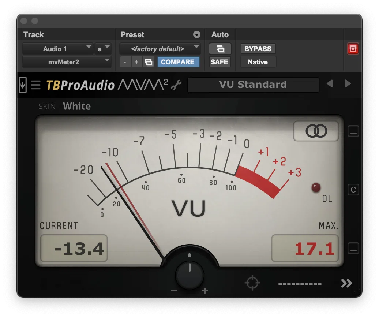The height and width of the screenshot is (317, 379).
Task: Click the crosshair target icon
Action: (252, 283)
